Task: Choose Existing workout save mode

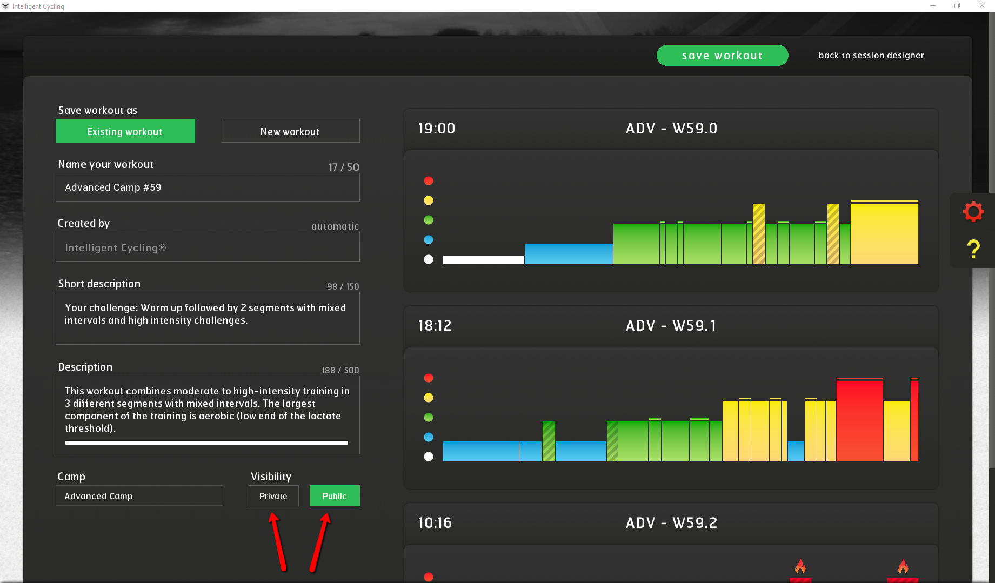Action: pyautogui.click(x=125, y=131)
